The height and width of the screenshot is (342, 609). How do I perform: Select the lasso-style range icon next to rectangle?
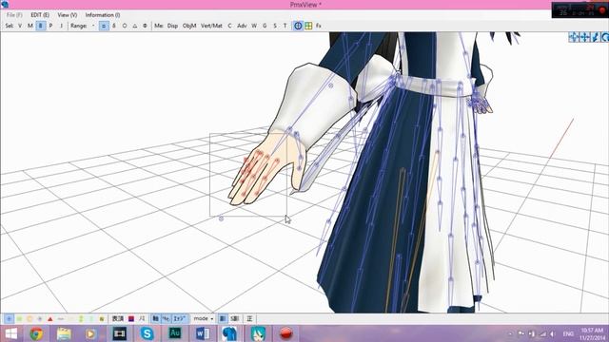tap(114, 26)
